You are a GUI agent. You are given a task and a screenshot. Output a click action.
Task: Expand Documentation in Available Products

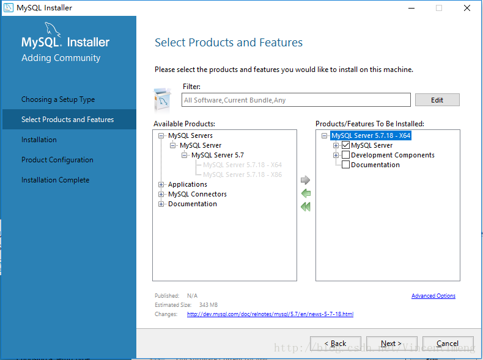coord(161,204)
